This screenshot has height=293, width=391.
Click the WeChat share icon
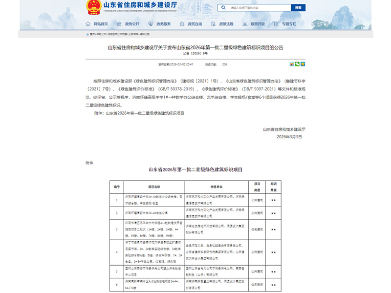coord(298,64)
